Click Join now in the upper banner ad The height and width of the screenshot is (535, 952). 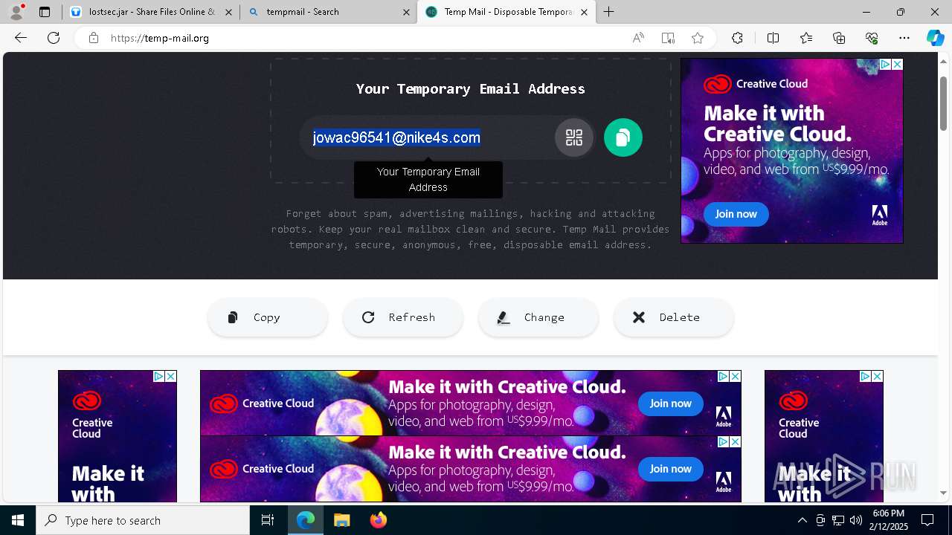coord(670,403)
